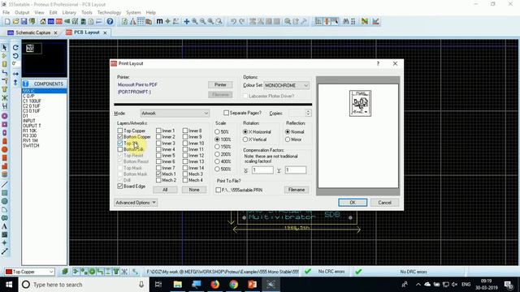Open the Help question mark icon

(x=110, y=22)
